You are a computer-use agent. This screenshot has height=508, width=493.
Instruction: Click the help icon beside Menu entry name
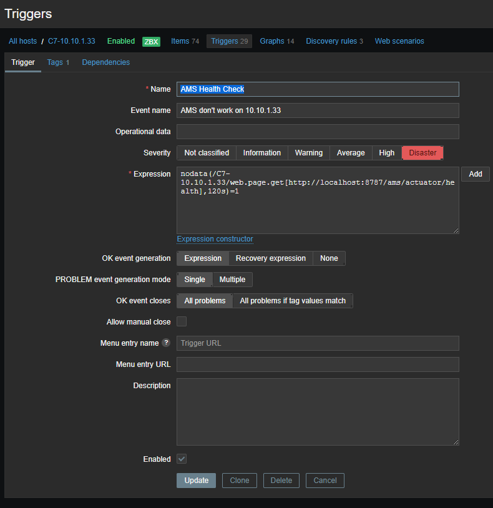[x=166, y=343]
